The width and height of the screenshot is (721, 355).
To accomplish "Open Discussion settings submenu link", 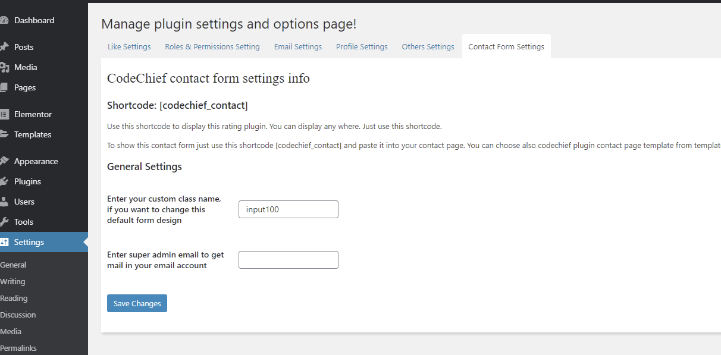I will tap(18, 315).
